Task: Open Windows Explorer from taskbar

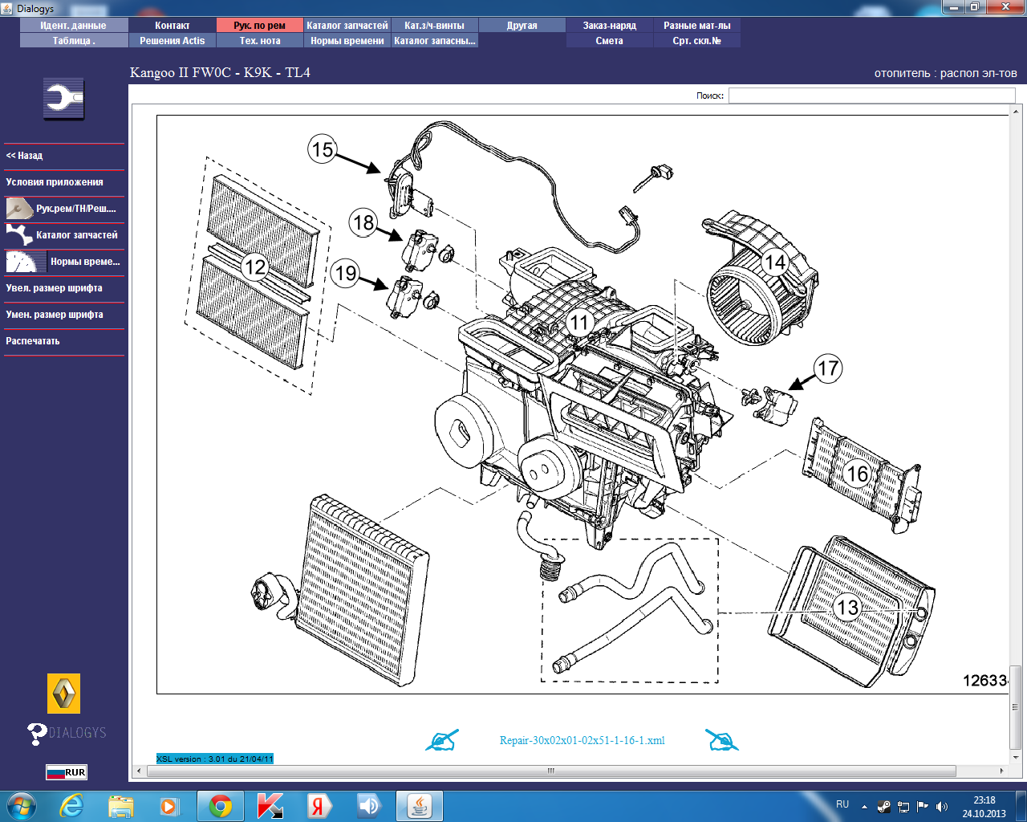Action: tap(121, 806)
